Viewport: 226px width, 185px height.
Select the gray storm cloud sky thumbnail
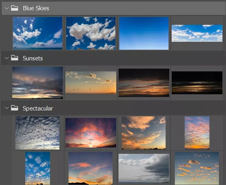(x=144, y=168)
